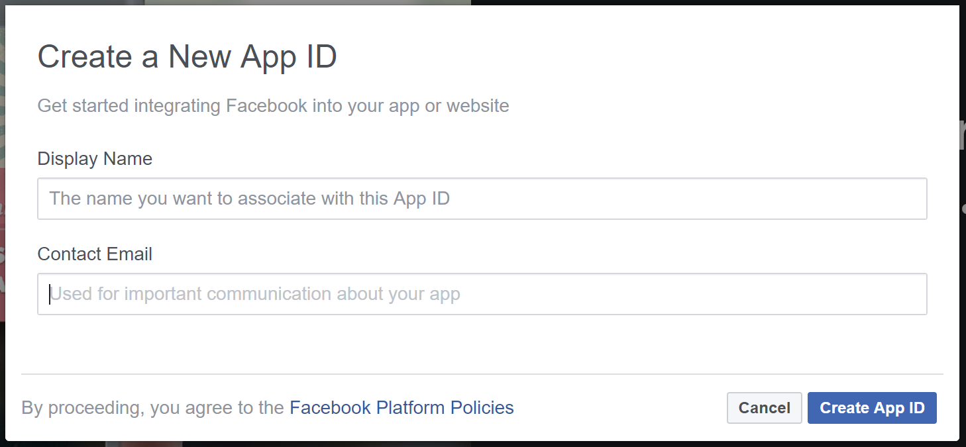Screen dimensions: 966x447
Task: Click the blank area below Contact Email
Action: pos(482,343)
